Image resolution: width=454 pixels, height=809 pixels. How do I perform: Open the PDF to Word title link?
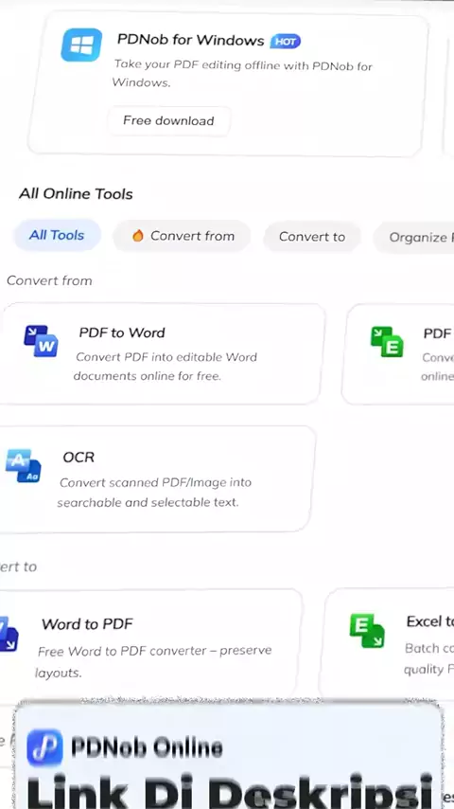coord(122,333)
